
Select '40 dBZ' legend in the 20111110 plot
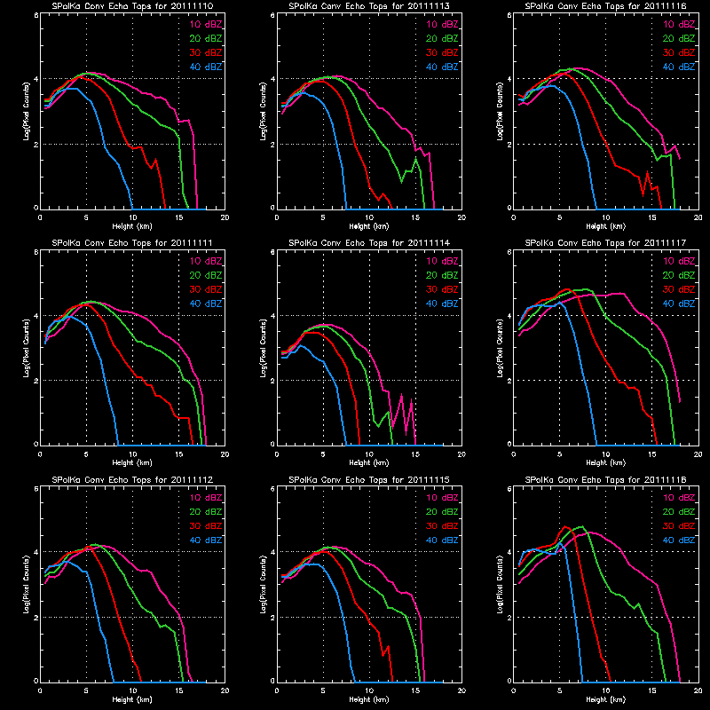tap(206, 67)
